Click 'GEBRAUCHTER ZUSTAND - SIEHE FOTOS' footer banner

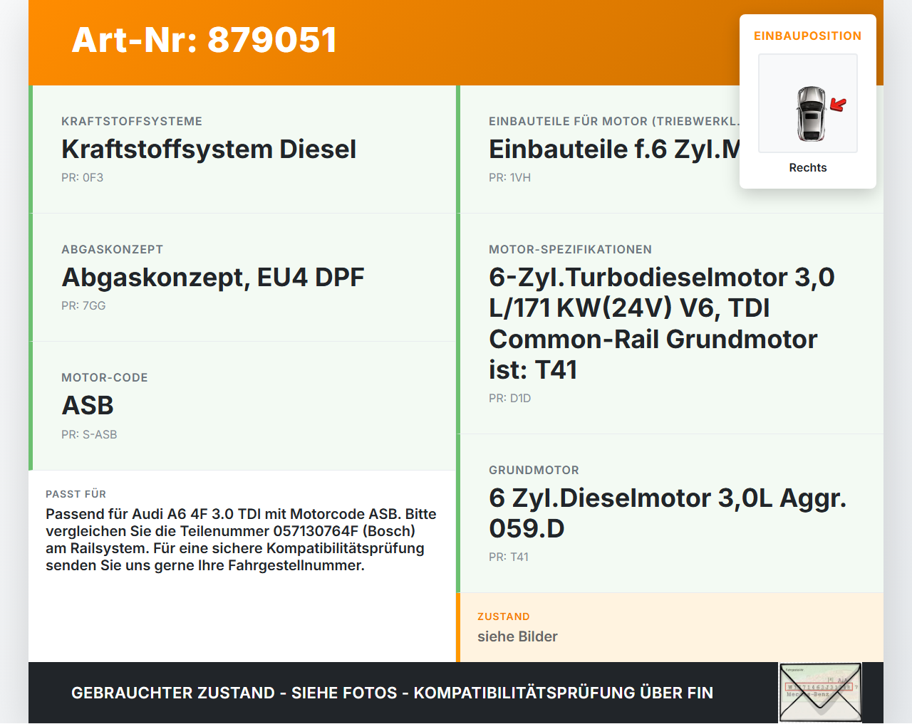coord(392,693)
